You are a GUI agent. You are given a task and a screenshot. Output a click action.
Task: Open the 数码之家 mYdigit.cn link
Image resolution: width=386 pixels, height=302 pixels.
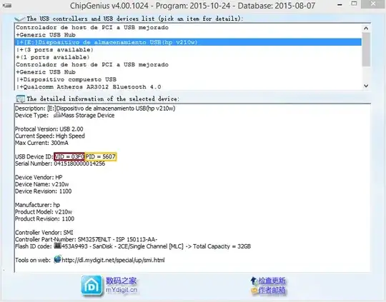[x=122, y=286]
